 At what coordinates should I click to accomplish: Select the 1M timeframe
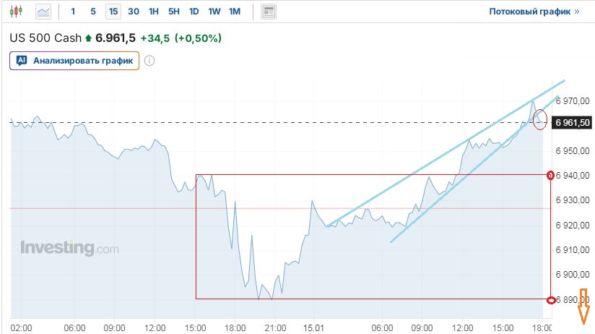pyautogui.click(x=235, y=12)
